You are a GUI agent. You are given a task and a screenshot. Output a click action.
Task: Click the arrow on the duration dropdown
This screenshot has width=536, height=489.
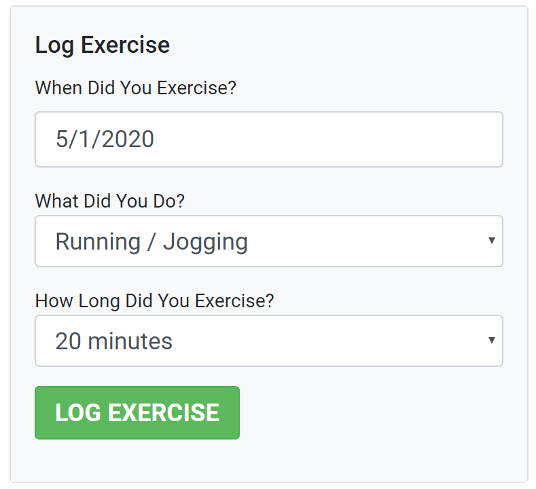[492, 340]
